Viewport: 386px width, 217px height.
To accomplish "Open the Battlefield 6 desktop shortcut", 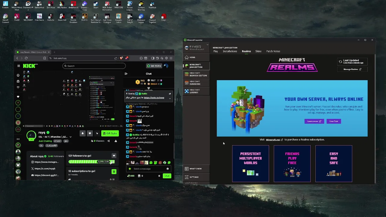I will click(73, 5).
